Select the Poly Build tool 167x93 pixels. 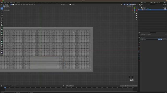2,41
